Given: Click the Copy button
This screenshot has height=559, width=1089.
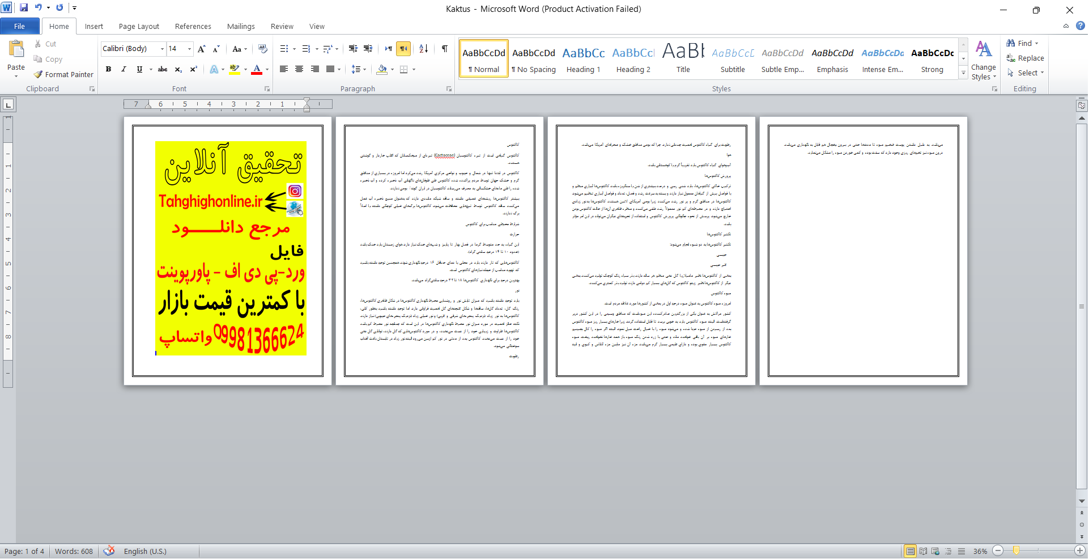Looking at the screenshot, I should pyautogui.click(x=48, y=59).
